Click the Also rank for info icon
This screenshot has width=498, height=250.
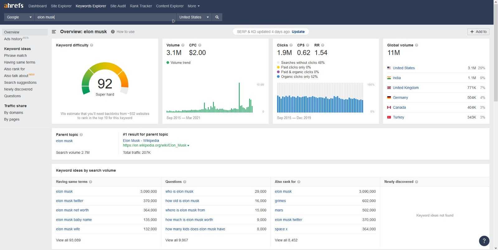click(x=299, y=182)
